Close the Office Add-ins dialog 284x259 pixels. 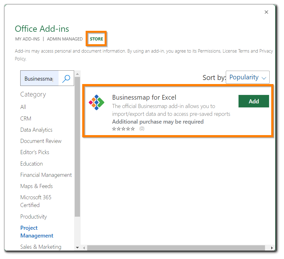266,12
